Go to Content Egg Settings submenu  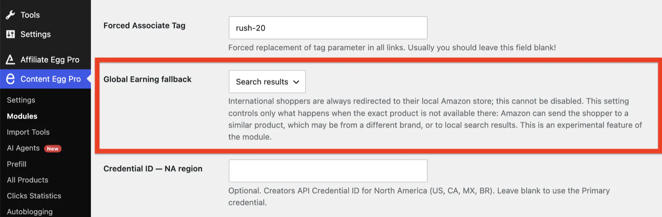(21, 100)
